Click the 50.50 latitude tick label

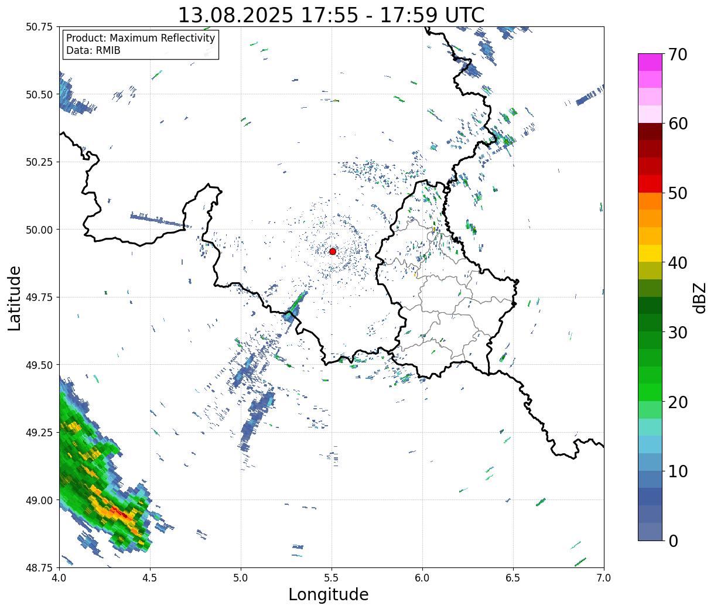click(x=39, y=94)
